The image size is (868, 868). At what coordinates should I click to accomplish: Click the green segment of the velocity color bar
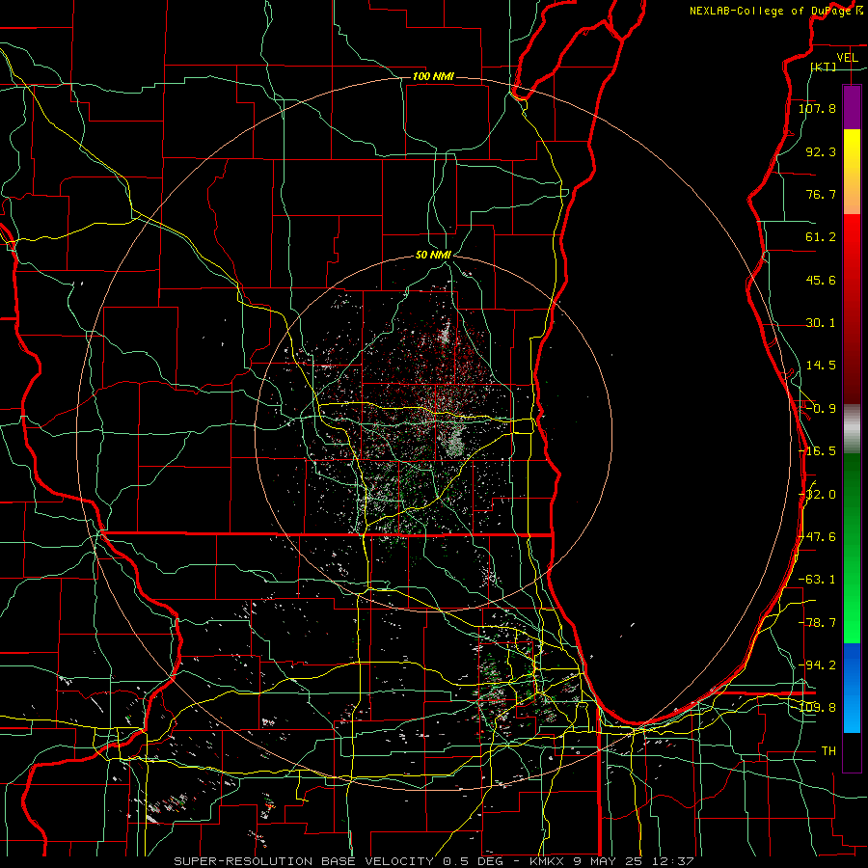852,548
